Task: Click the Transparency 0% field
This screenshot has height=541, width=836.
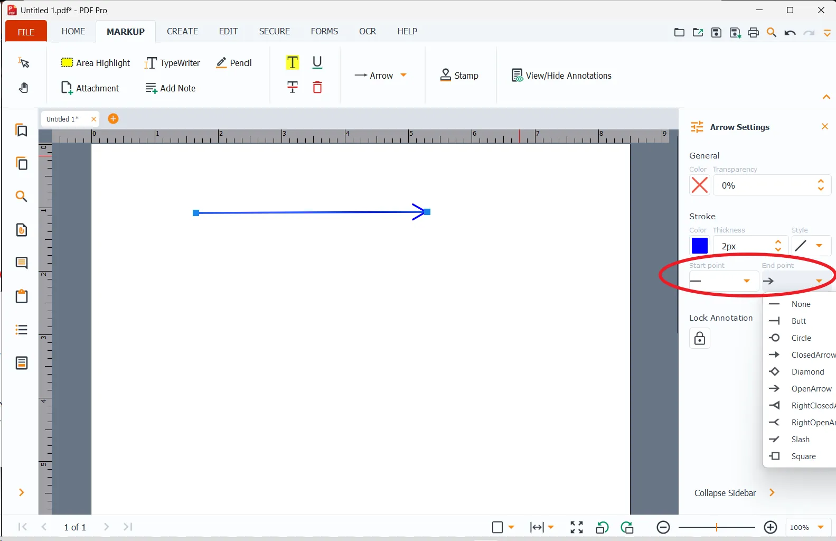Action: 773,185
